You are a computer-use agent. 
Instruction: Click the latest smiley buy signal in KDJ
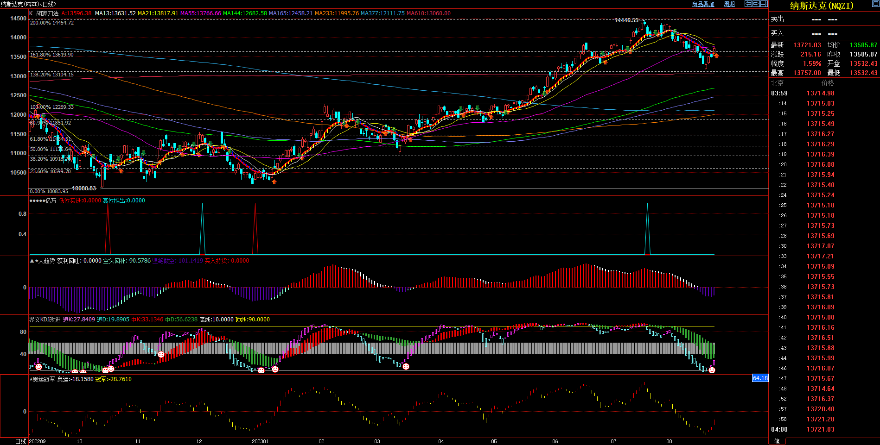coord(712,370)
